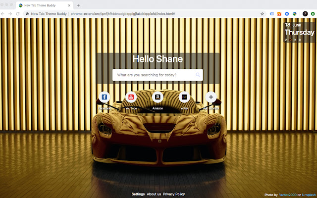
Task: Click the Thursday date widget
Action: [299, 32]
